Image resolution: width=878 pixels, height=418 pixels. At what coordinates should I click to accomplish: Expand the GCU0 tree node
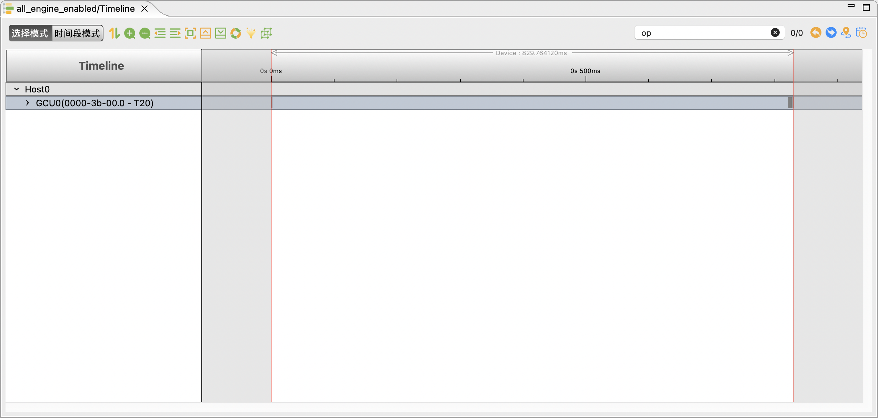click(x=28, y=103)
